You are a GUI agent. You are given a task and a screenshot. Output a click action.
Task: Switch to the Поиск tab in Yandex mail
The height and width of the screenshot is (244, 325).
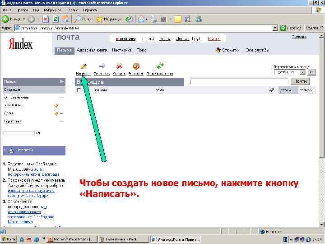tap(143, 50)
